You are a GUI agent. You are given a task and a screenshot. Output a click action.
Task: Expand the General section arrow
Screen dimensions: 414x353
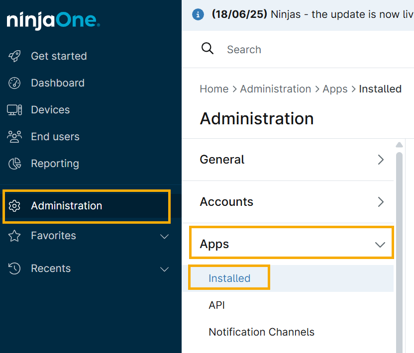(381, 160)
